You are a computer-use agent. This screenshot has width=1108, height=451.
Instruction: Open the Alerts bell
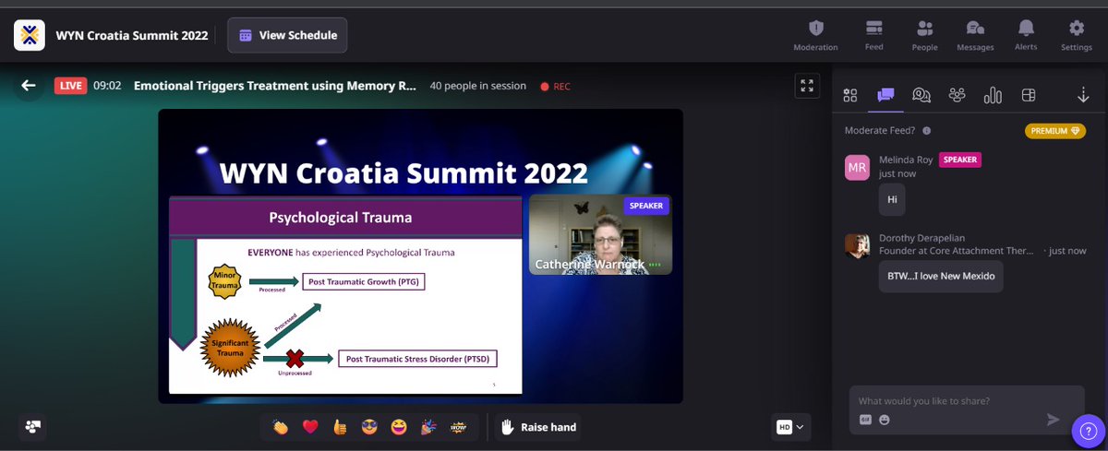pyautogui.click(x=1026, y=35)
